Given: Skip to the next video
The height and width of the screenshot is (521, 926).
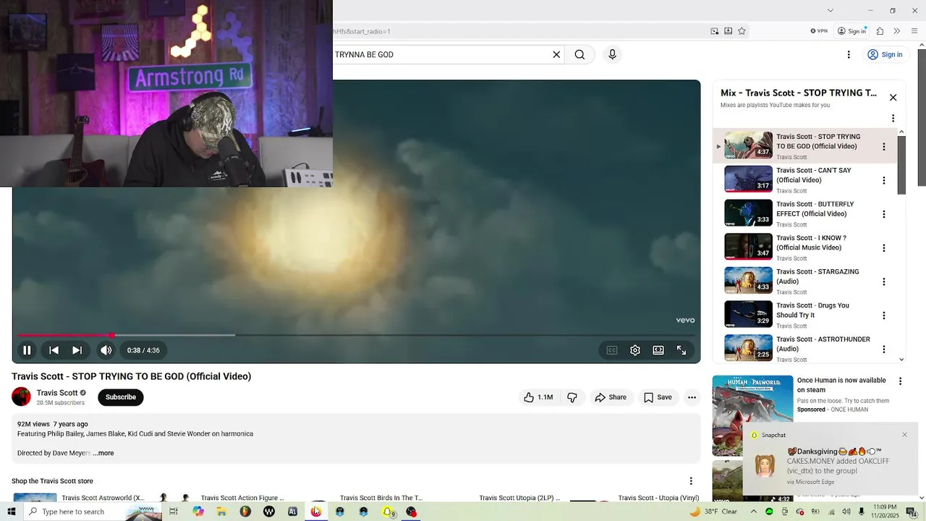Looking at the screenshot, I should [x=77, y=350].
